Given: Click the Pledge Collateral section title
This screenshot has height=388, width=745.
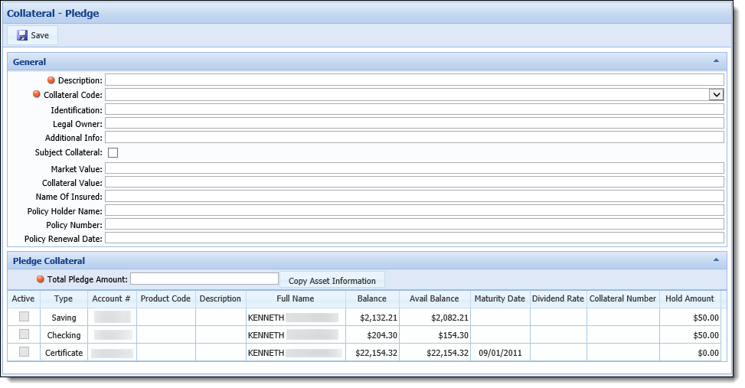Looking at the screenshot, I should pyautogui.click(x=49, y=261).
